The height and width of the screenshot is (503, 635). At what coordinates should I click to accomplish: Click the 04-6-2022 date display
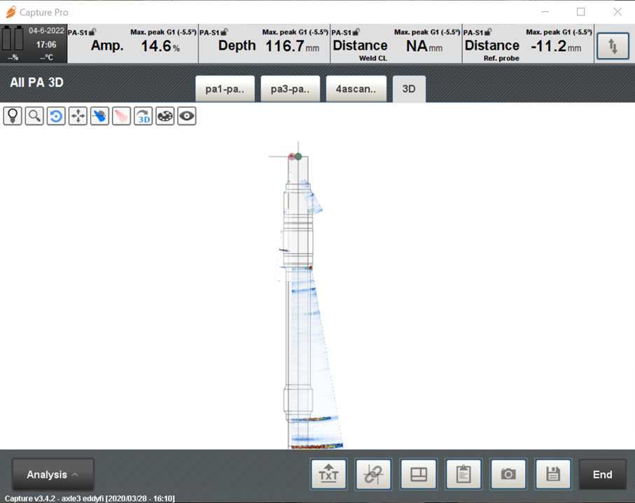point(46,31)
